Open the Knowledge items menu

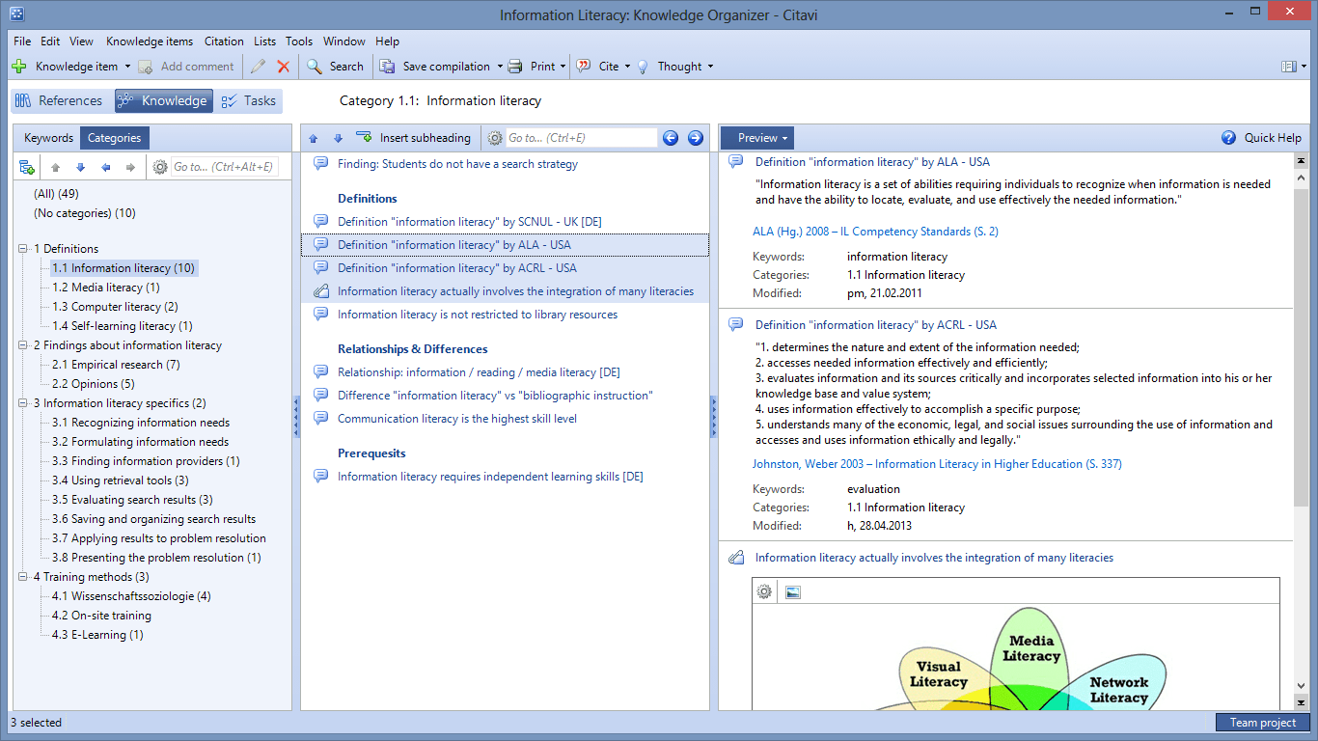tap(150, 41)
